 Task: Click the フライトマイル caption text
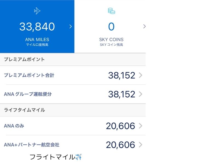click(52, 157)
